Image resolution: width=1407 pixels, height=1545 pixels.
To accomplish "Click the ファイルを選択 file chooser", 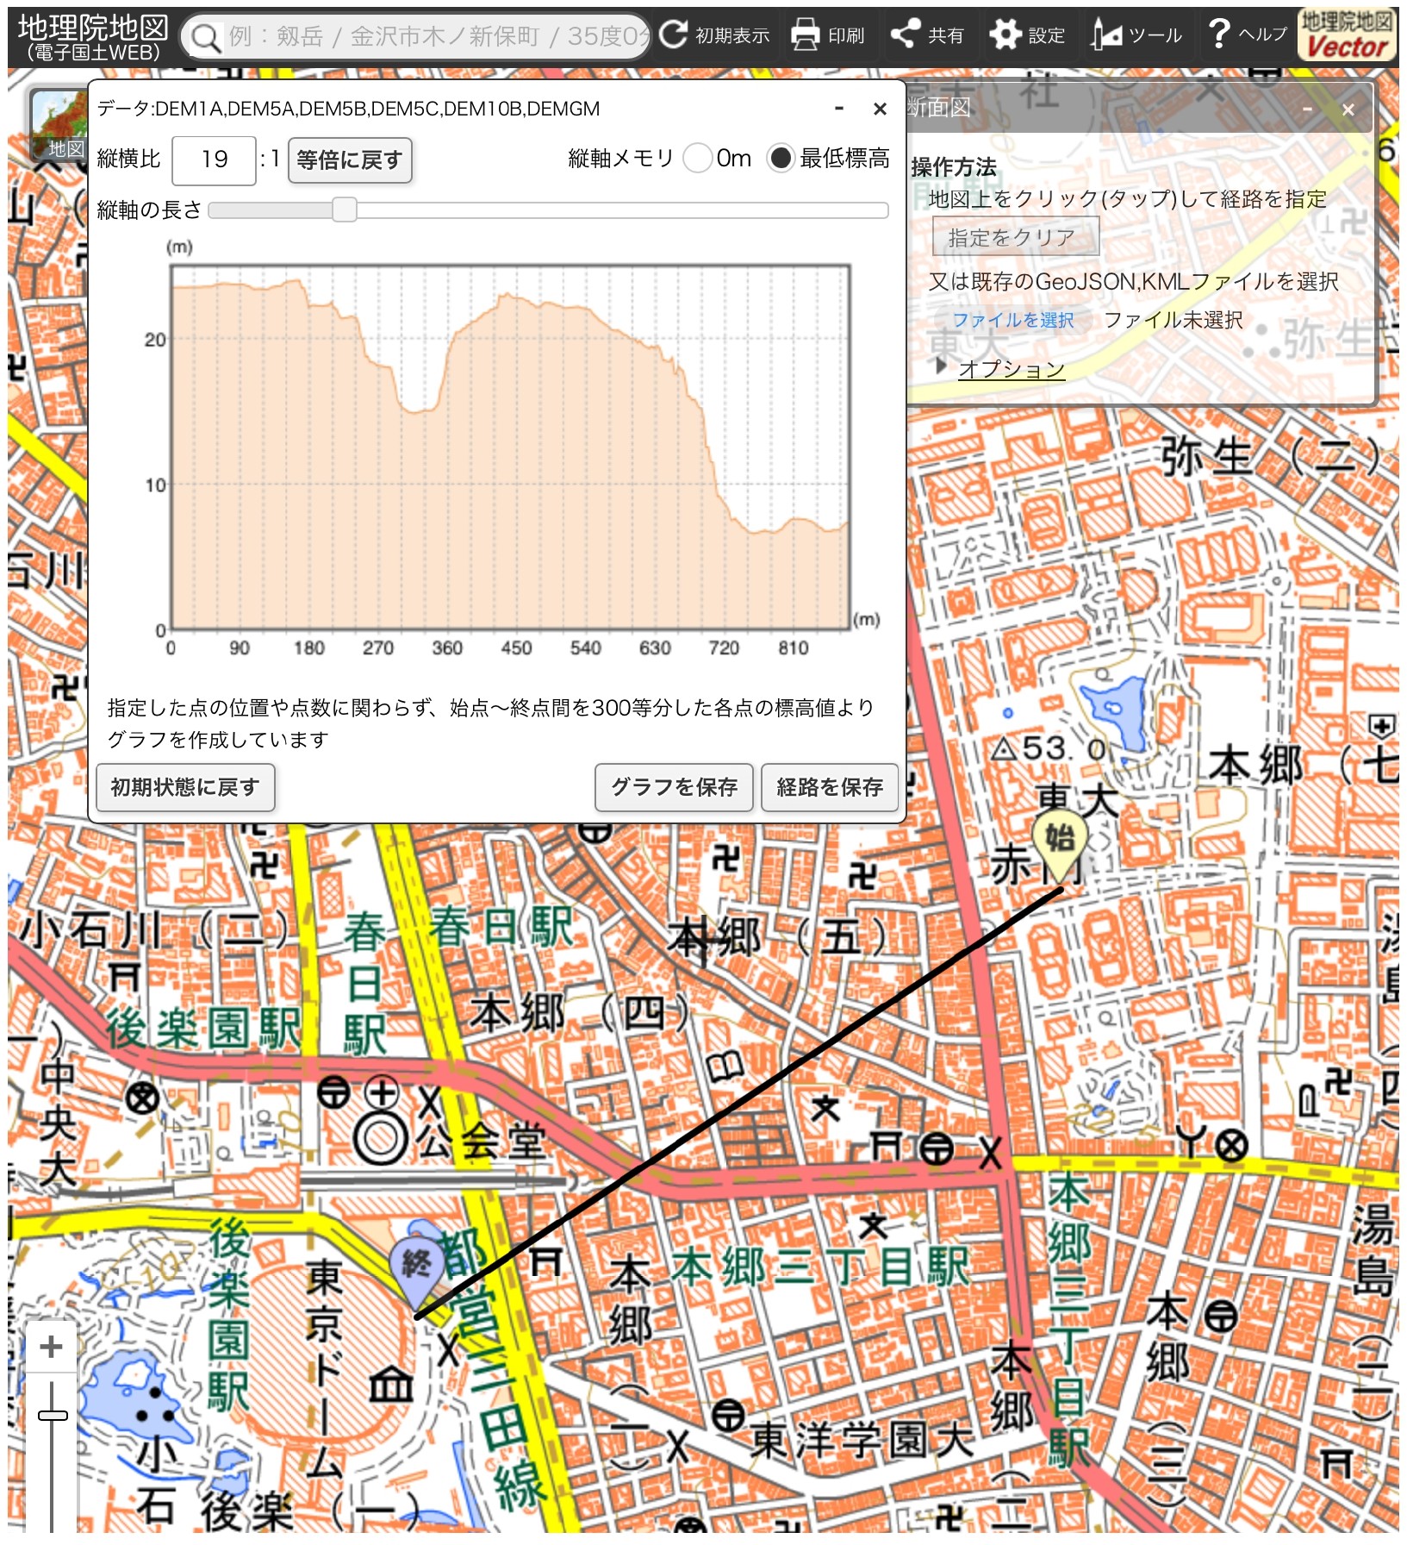I will pyautogui.click(x=1012, y=320).
